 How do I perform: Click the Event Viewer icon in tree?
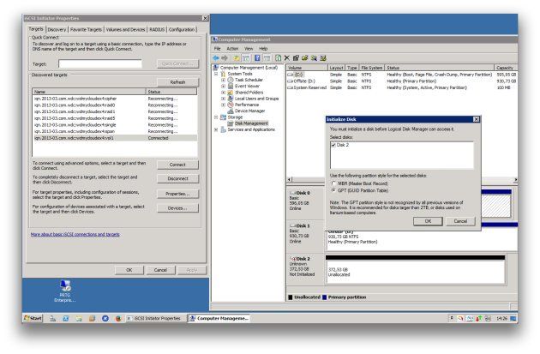pos(231,86)
